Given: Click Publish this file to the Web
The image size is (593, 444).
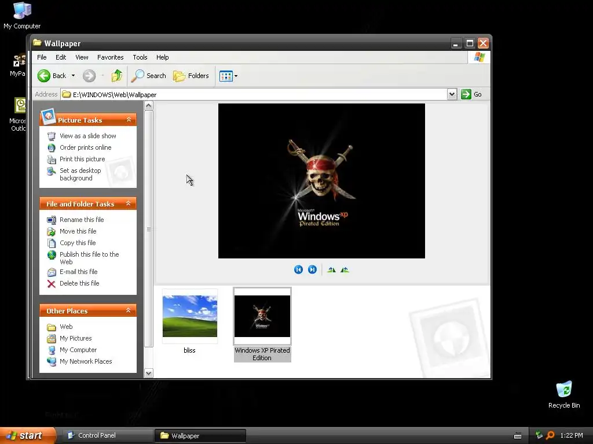Looking at the screenshot, I should click(x=89, y=258).
